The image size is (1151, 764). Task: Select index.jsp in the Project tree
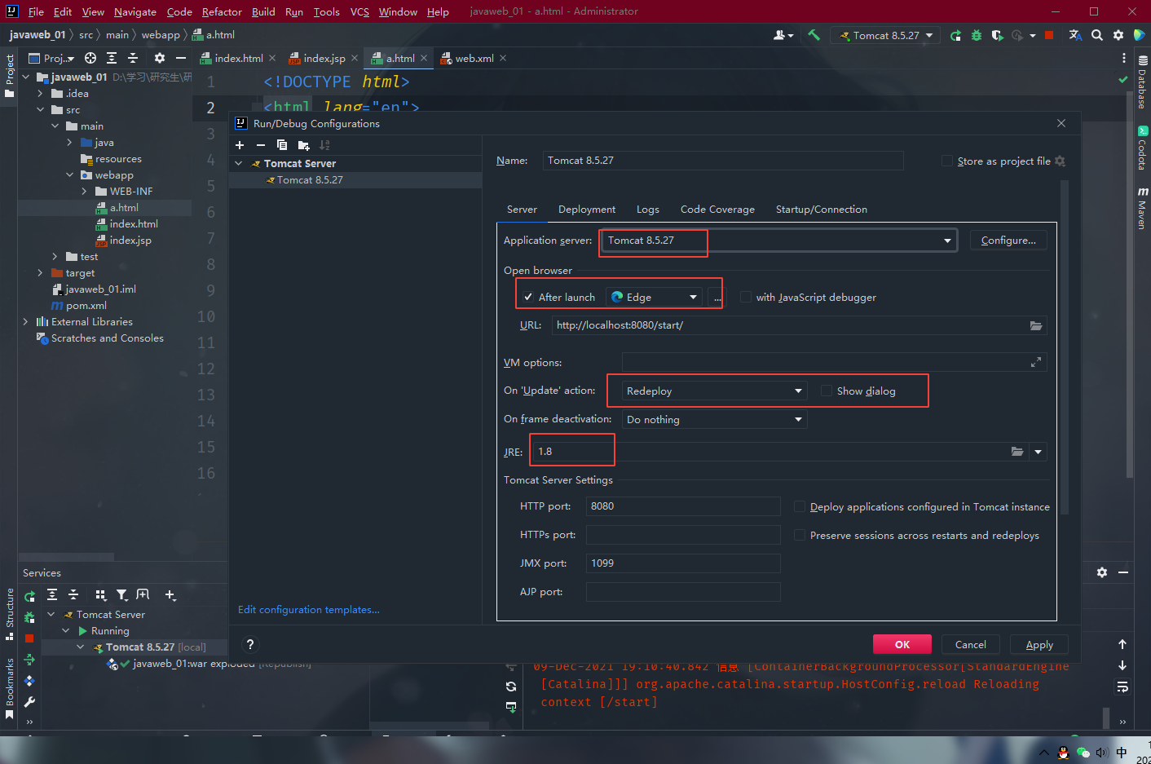pyautogui.click(x=130, y=240)
